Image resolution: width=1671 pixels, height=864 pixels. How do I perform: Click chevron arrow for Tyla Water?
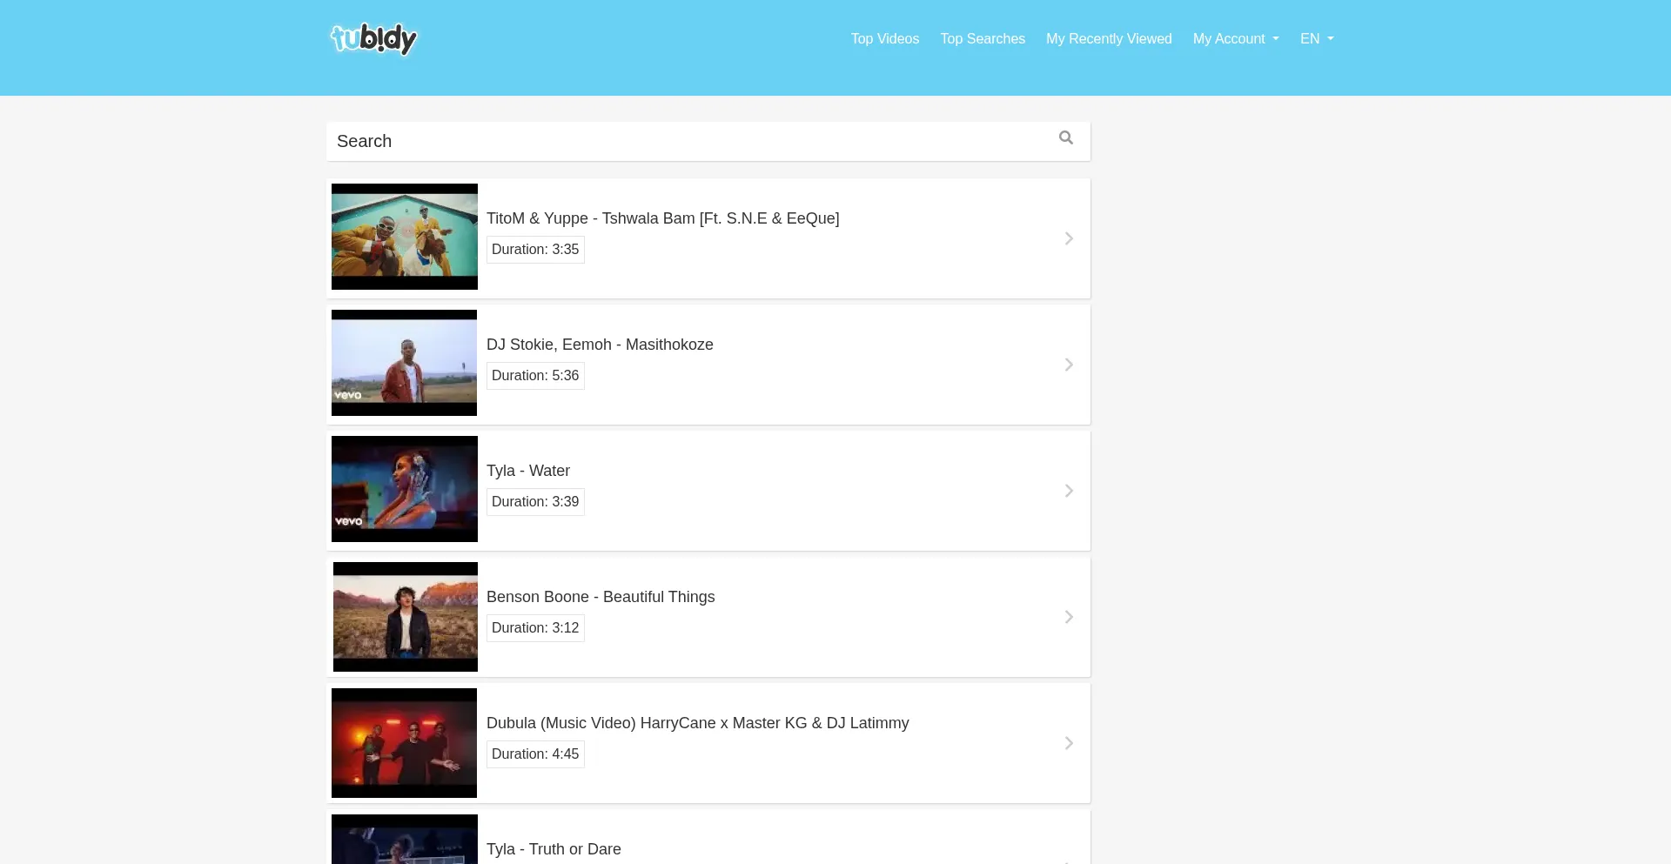(x=1068, y=491)
